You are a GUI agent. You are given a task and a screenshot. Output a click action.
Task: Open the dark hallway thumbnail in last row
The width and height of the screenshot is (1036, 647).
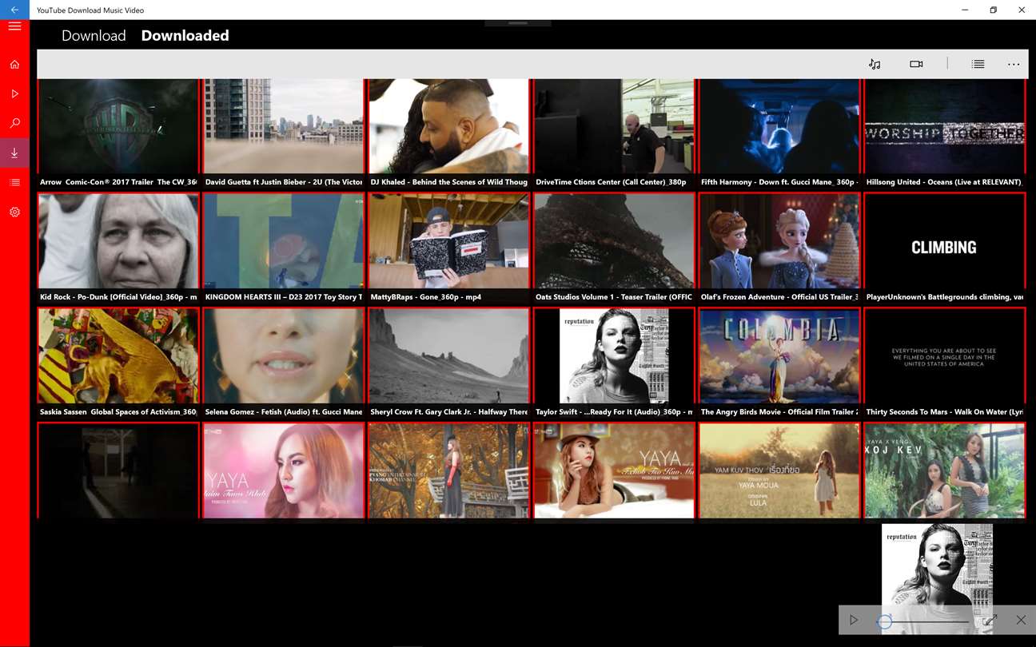(118, 471)
